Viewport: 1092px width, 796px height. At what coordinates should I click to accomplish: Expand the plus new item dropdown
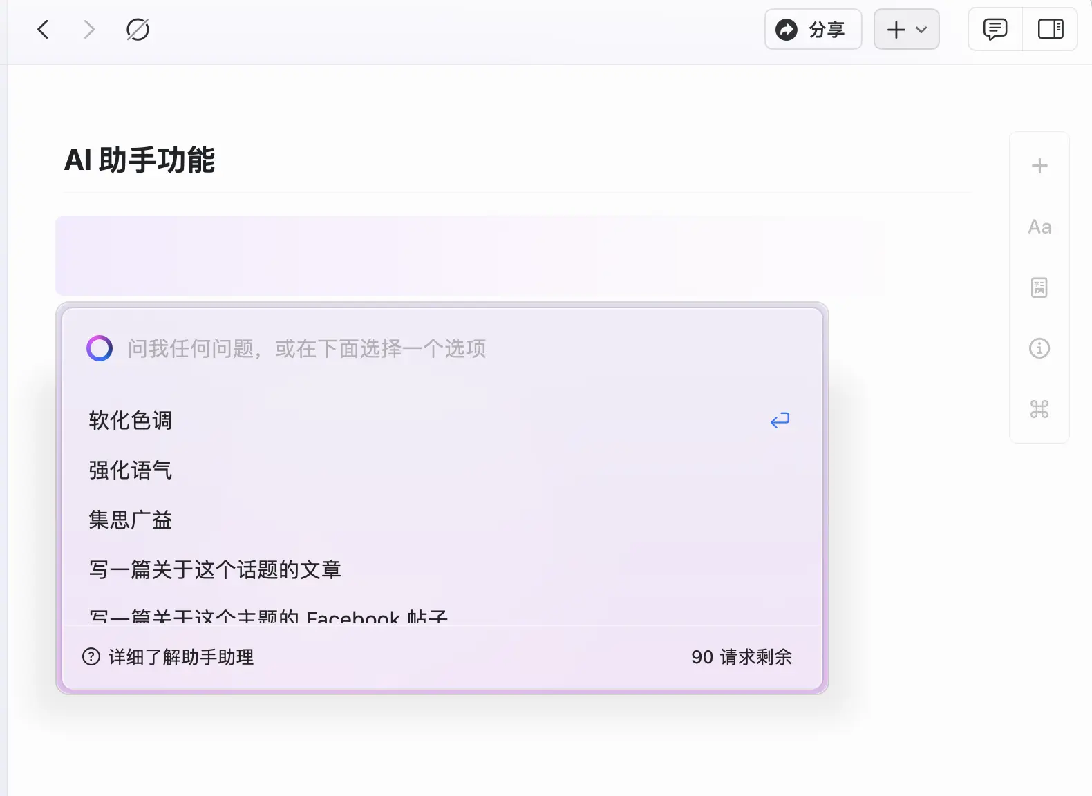[906, 30]
